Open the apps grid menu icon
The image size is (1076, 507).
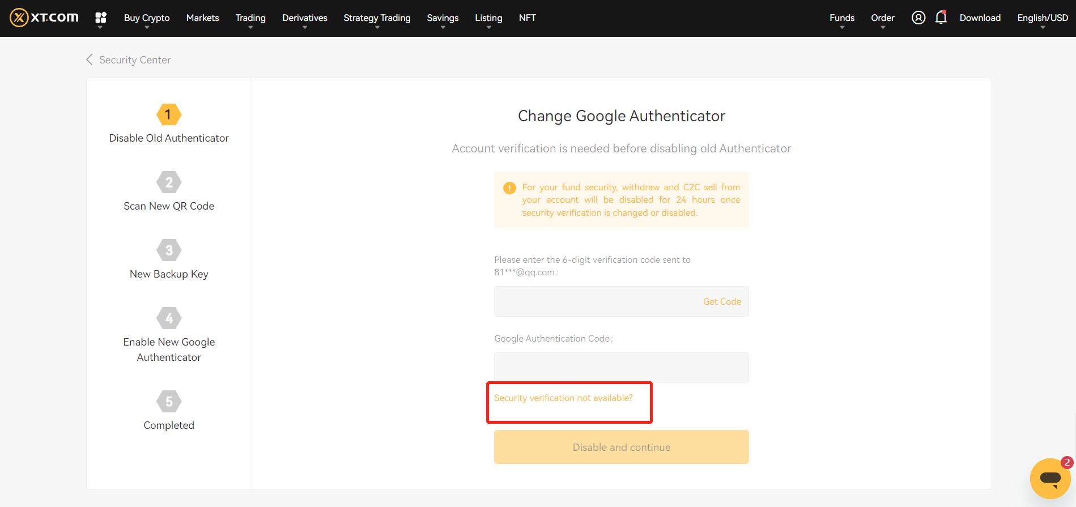click(101, 18)
